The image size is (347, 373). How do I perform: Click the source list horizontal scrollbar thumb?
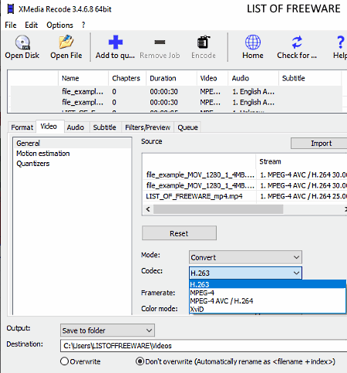(x=218, y=209)
